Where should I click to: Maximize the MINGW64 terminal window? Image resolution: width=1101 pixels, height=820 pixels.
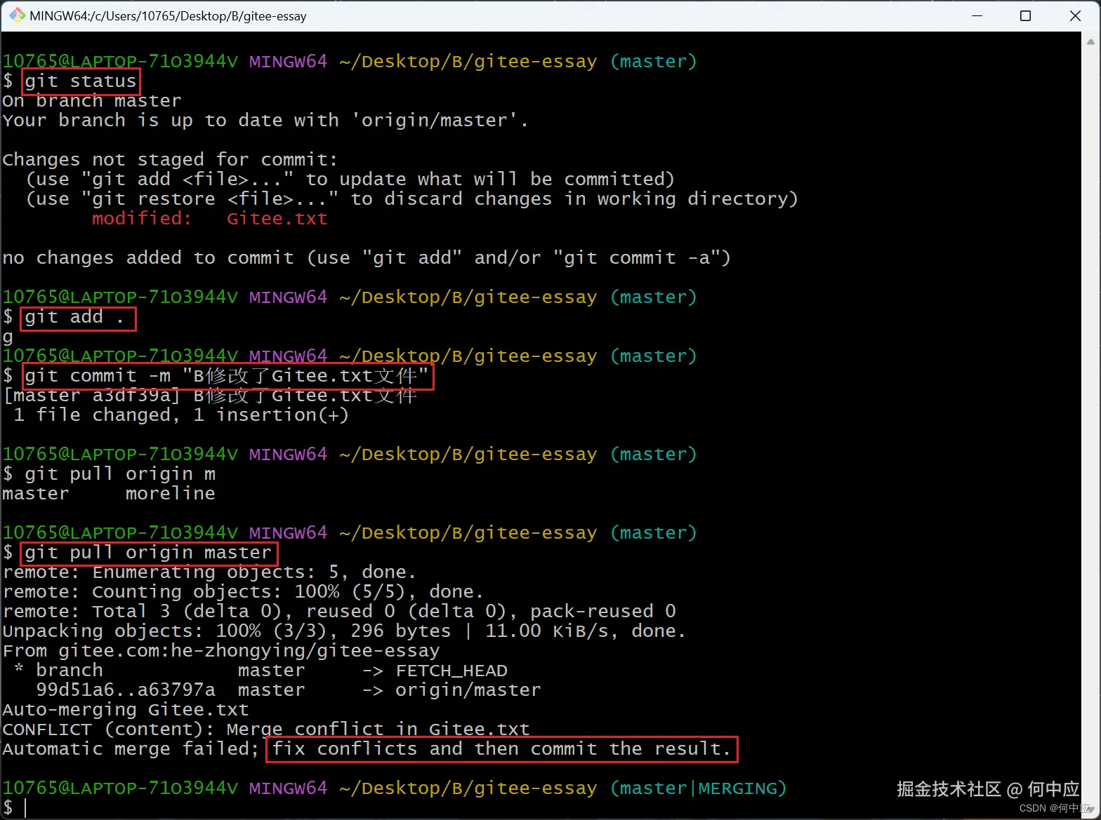1025,15
